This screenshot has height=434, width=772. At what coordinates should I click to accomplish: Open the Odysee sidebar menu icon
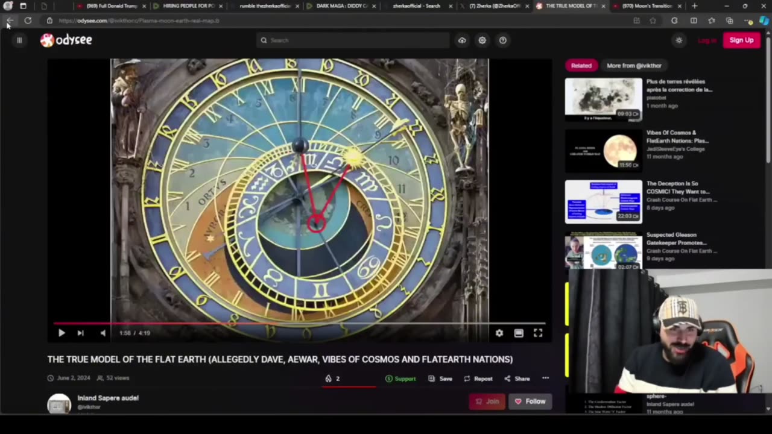19,40
